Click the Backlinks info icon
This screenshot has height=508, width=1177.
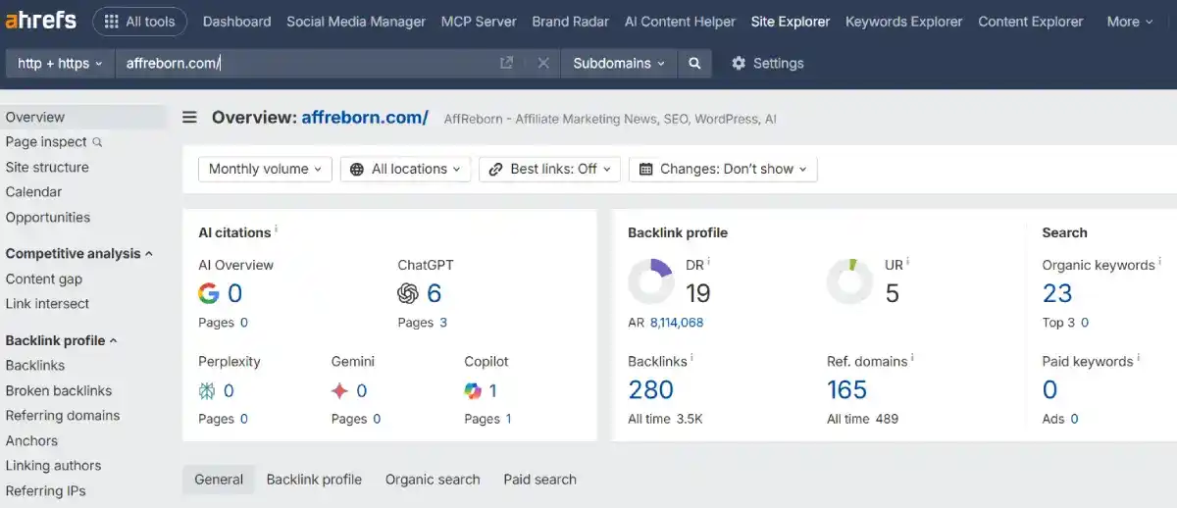coord(691,358)
